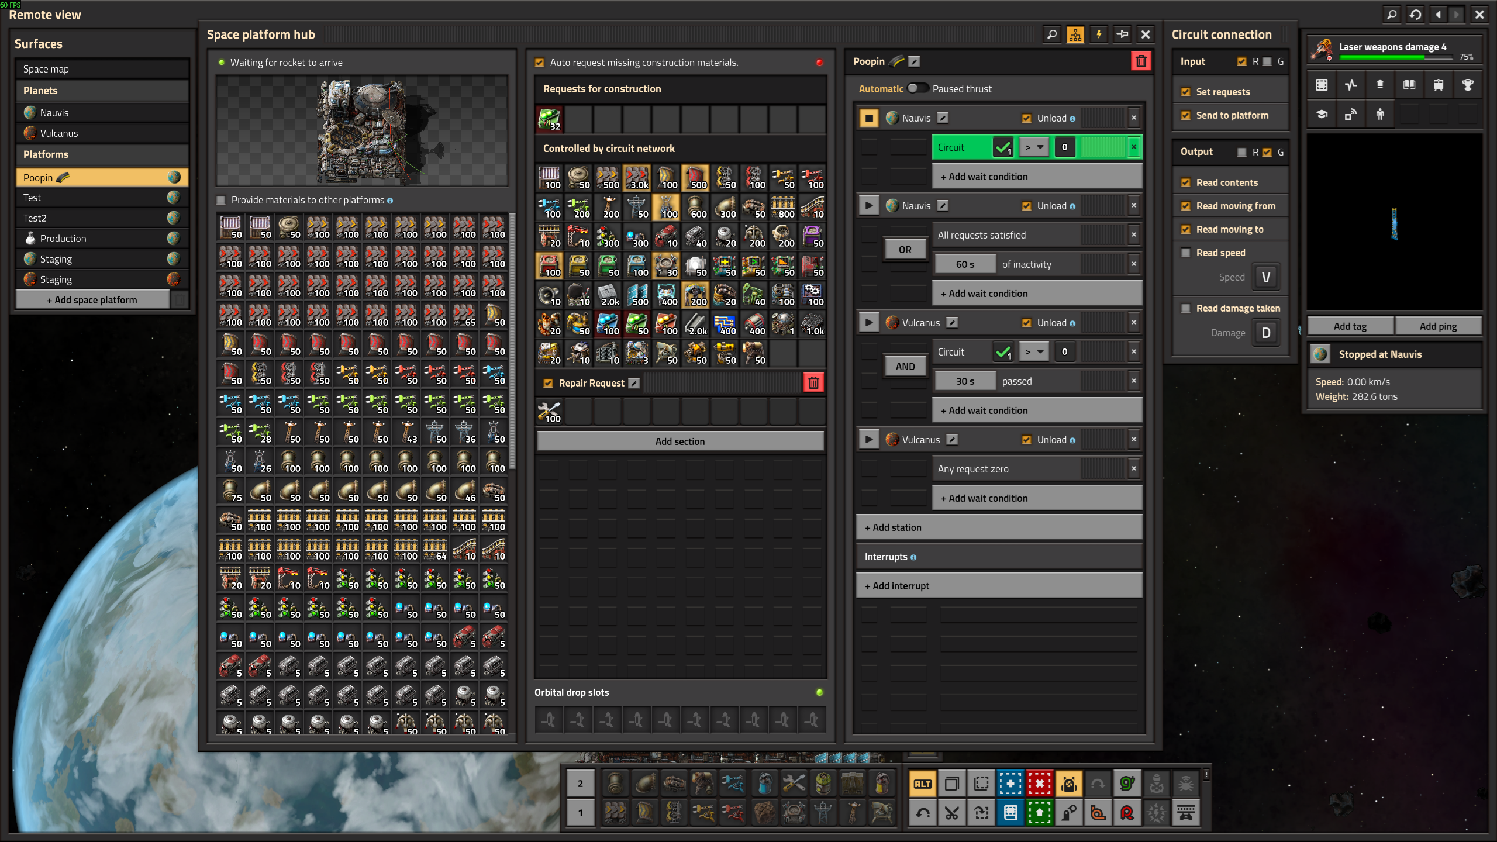Uncheck Read contents
The height and width of the screenshot is (842, 1497).
tap(1186, 182)
